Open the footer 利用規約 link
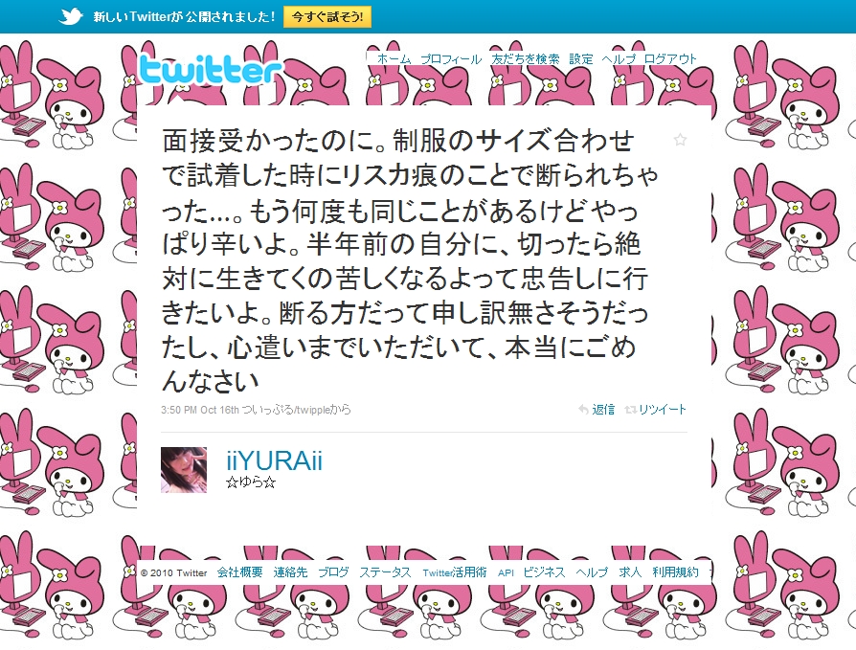 pyautogui.click(x=675, y=572)
